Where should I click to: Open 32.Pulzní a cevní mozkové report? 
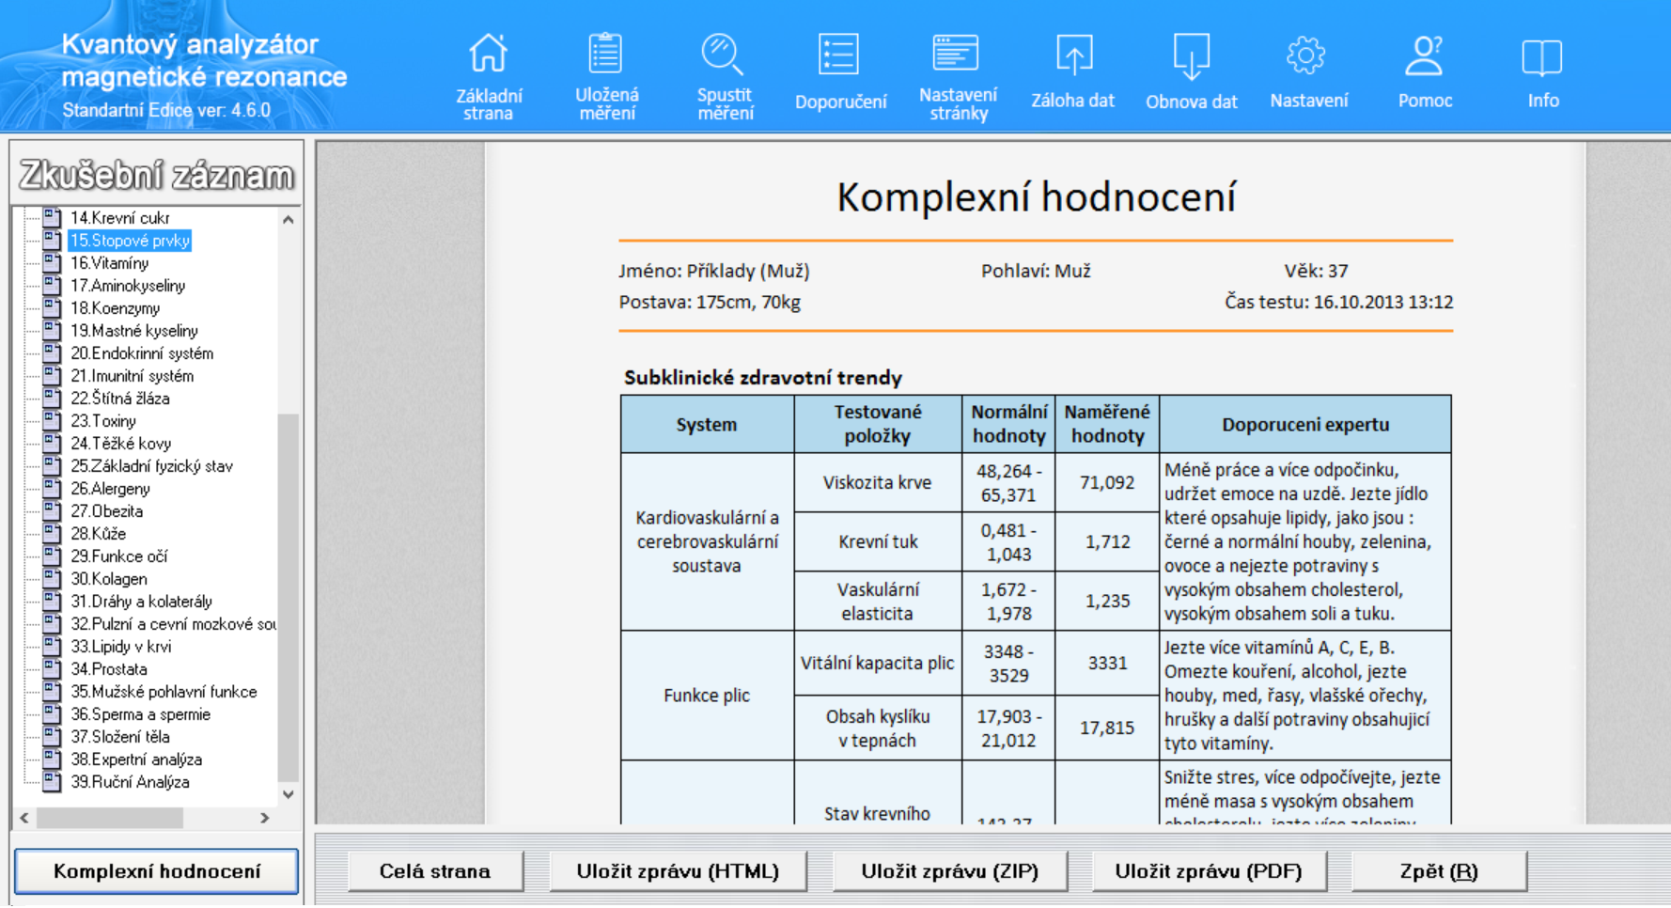[173, 624]
